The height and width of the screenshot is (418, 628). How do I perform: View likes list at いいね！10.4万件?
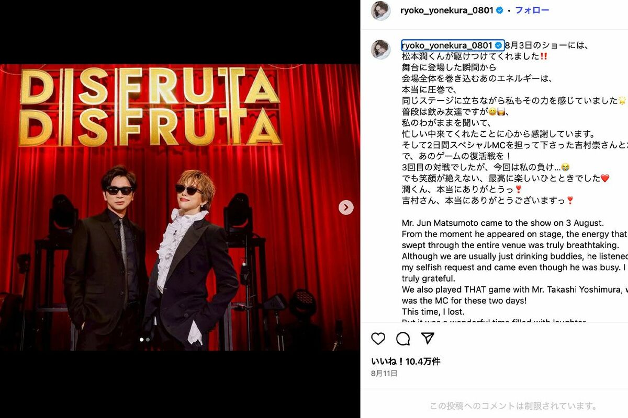(406, 361)
